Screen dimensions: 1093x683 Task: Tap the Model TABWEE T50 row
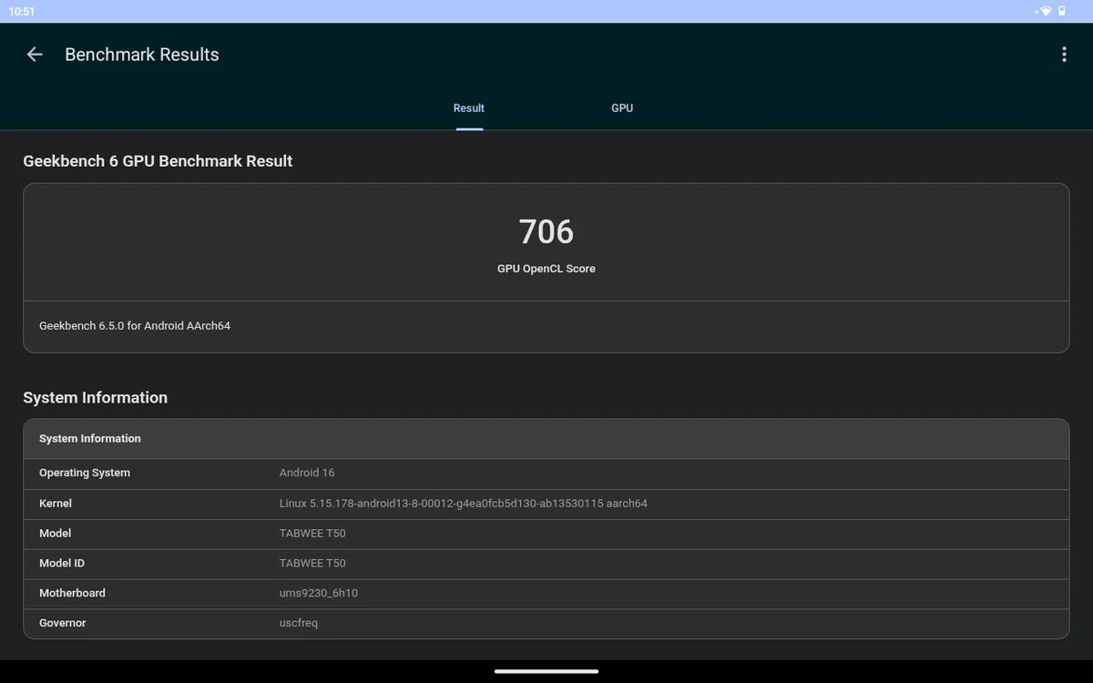[x=546, y=534]
